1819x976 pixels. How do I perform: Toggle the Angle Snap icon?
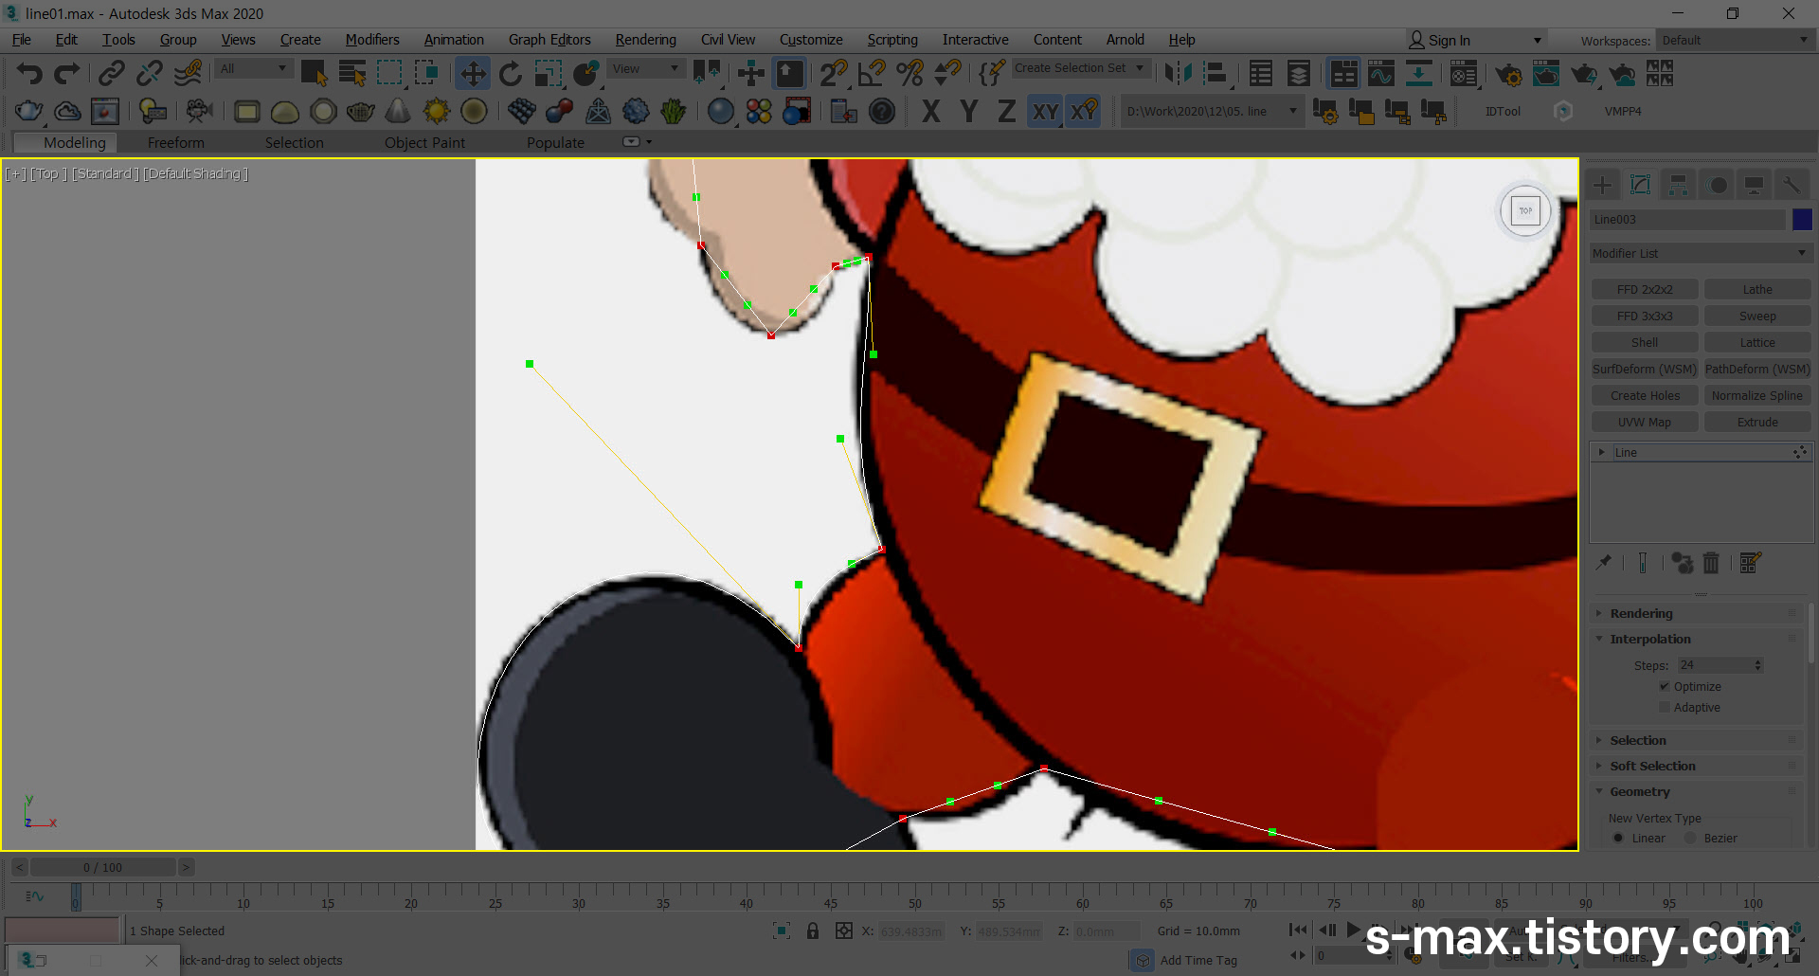(x=872, y=74)
